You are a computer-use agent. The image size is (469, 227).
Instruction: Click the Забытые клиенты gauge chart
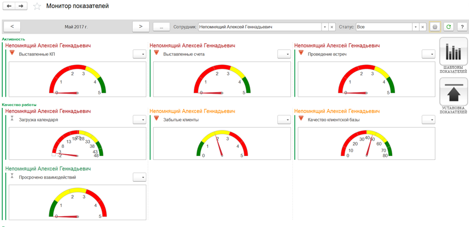tap(222, 144)
